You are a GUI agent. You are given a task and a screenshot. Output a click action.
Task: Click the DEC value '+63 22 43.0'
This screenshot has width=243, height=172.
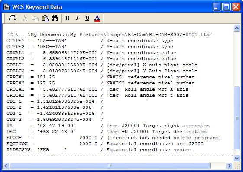pyautogui.click(x=56, y=131)
